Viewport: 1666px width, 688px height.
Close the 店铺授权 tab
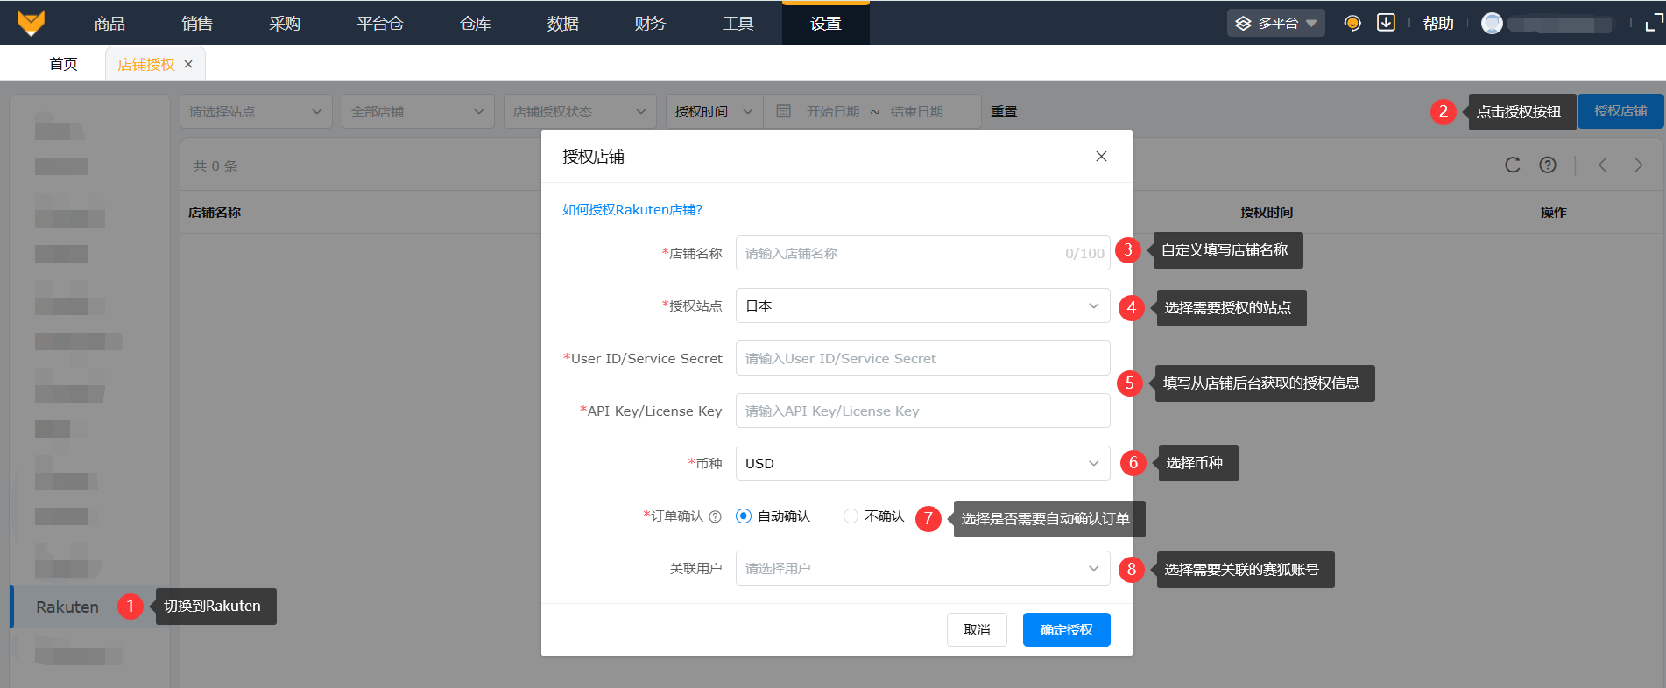tap(188, 64)
